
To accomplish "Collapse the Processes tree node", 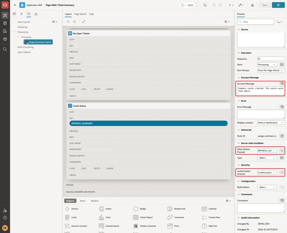I will pyautogui.click(x=18, y=37).
